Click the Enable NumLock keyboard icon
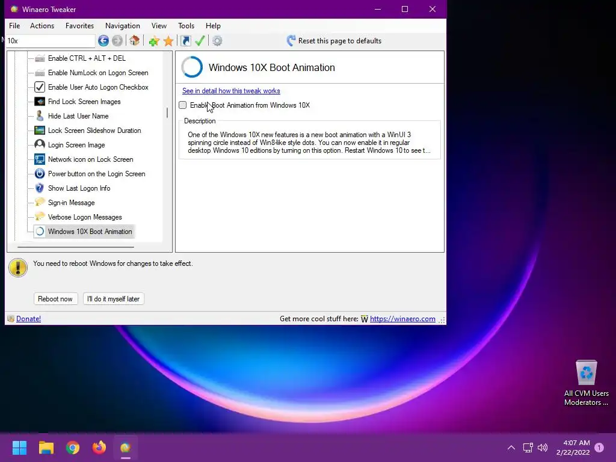The width and height of the screenshot is (616, 462). click(40, 73)
